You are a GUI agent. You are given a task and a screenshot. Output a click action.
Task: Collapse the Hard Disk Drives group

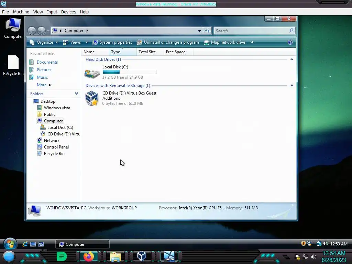coord(291,59)
